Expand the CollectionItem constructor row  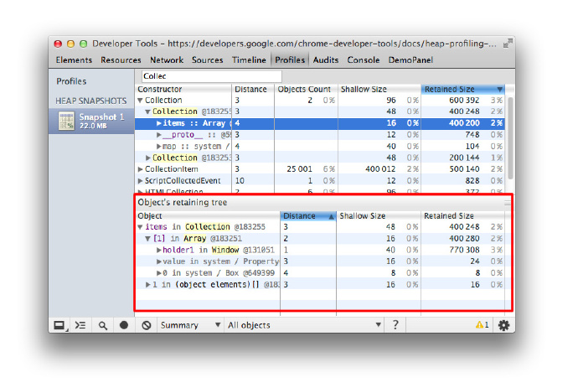click(x=140, y=169)
